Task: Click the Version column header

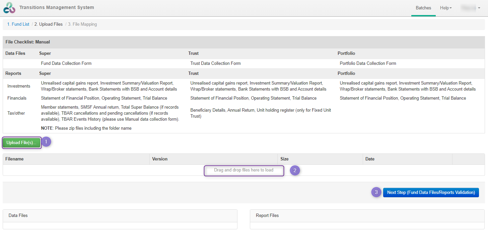Action: pyautogui.click(x=159, y=159)
